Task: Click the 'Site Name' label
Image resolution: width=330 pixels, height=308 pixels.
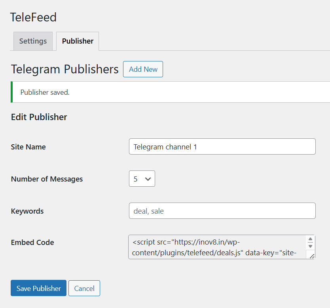Action: [x=28, y=147]
